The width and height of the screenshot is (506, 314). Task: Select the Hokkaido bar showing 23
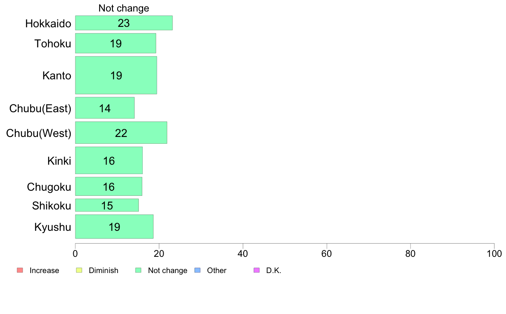pyautogui.click(x=124, y=23)
